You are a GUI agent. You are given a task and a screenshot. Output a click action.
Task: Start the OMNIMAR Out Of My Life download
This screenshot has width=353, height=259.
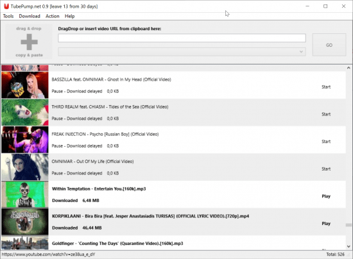click(326, 169)
